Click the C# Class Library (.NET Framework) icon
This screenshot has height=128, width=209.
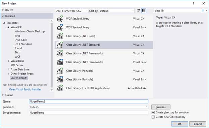click(x=60, y=53)
